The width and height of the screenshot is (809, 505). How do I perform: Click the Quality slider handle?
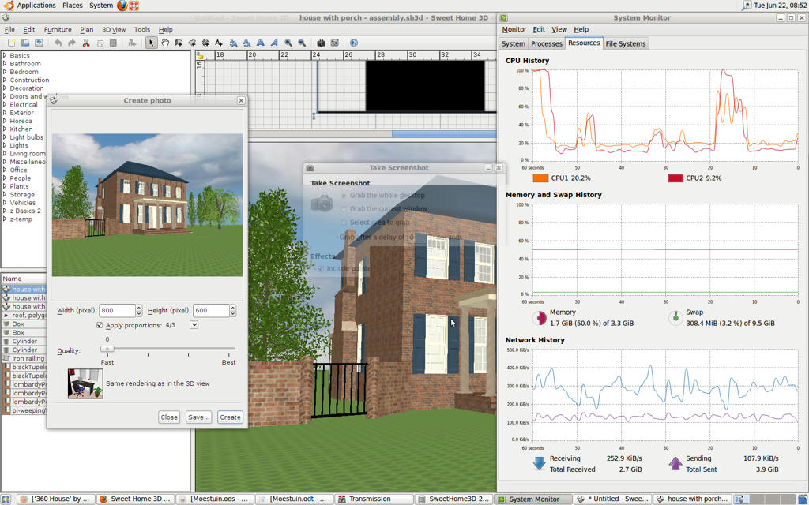[x=107, y=349]
